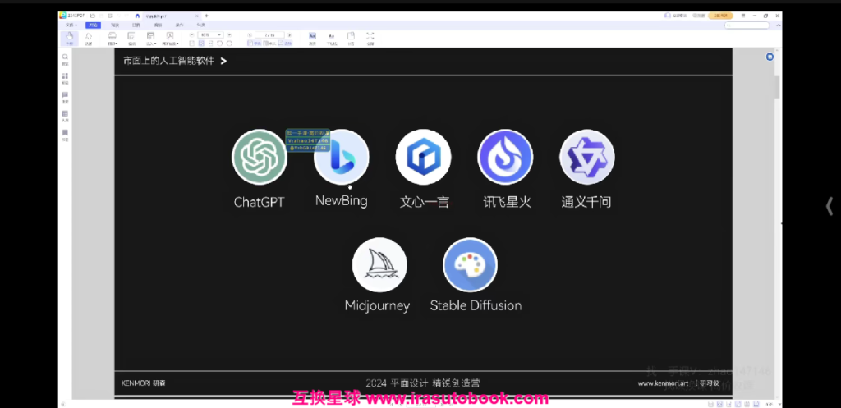
Task: Click the home icon beside document tab
Action: pos(137,16)
